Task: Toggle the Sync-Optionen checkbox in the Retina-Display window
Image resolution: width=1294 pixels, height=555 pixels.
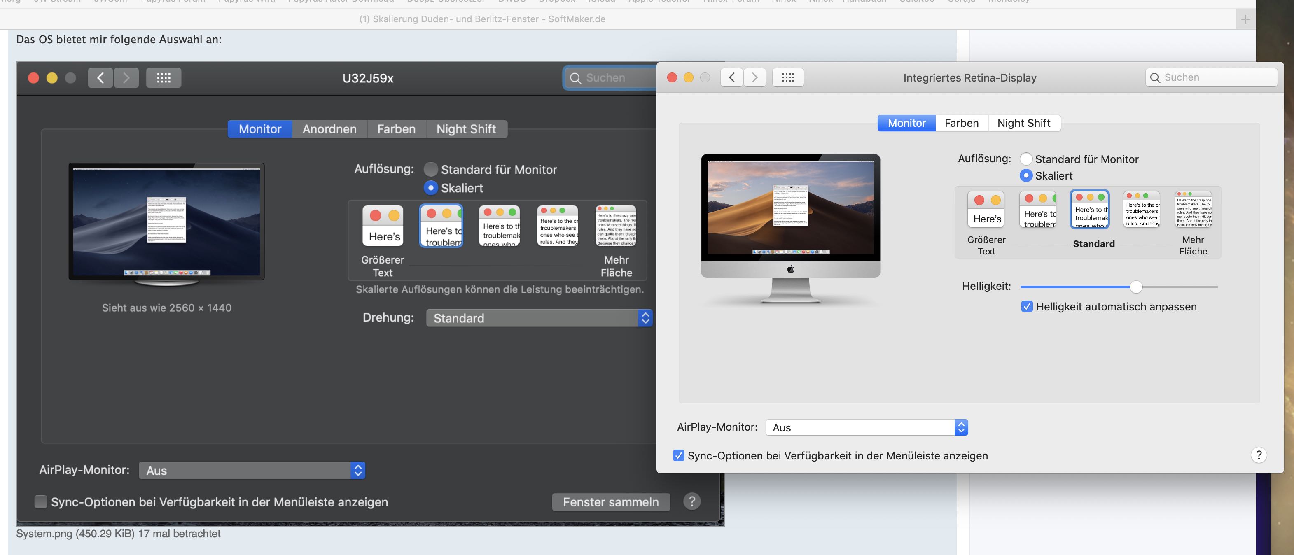Action: pyautogui.click(x=678, y=455)
